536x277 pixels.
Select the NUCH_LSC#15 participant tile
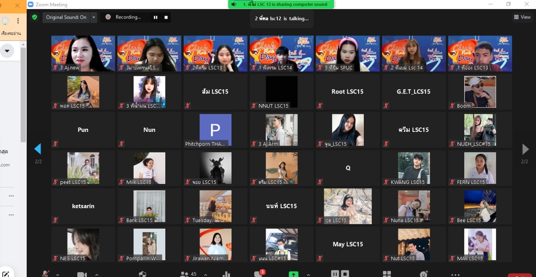pos(480,130)
